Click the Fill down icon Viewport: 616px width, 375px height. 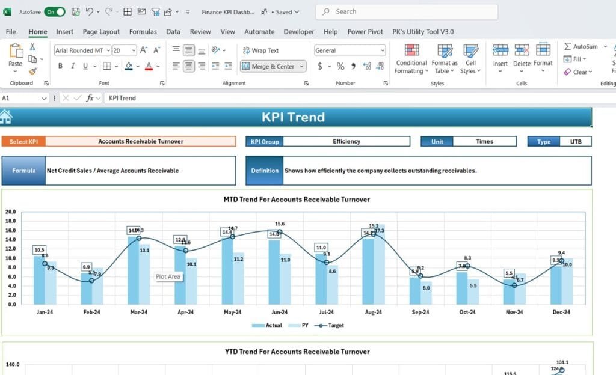(x=568, y=59)
